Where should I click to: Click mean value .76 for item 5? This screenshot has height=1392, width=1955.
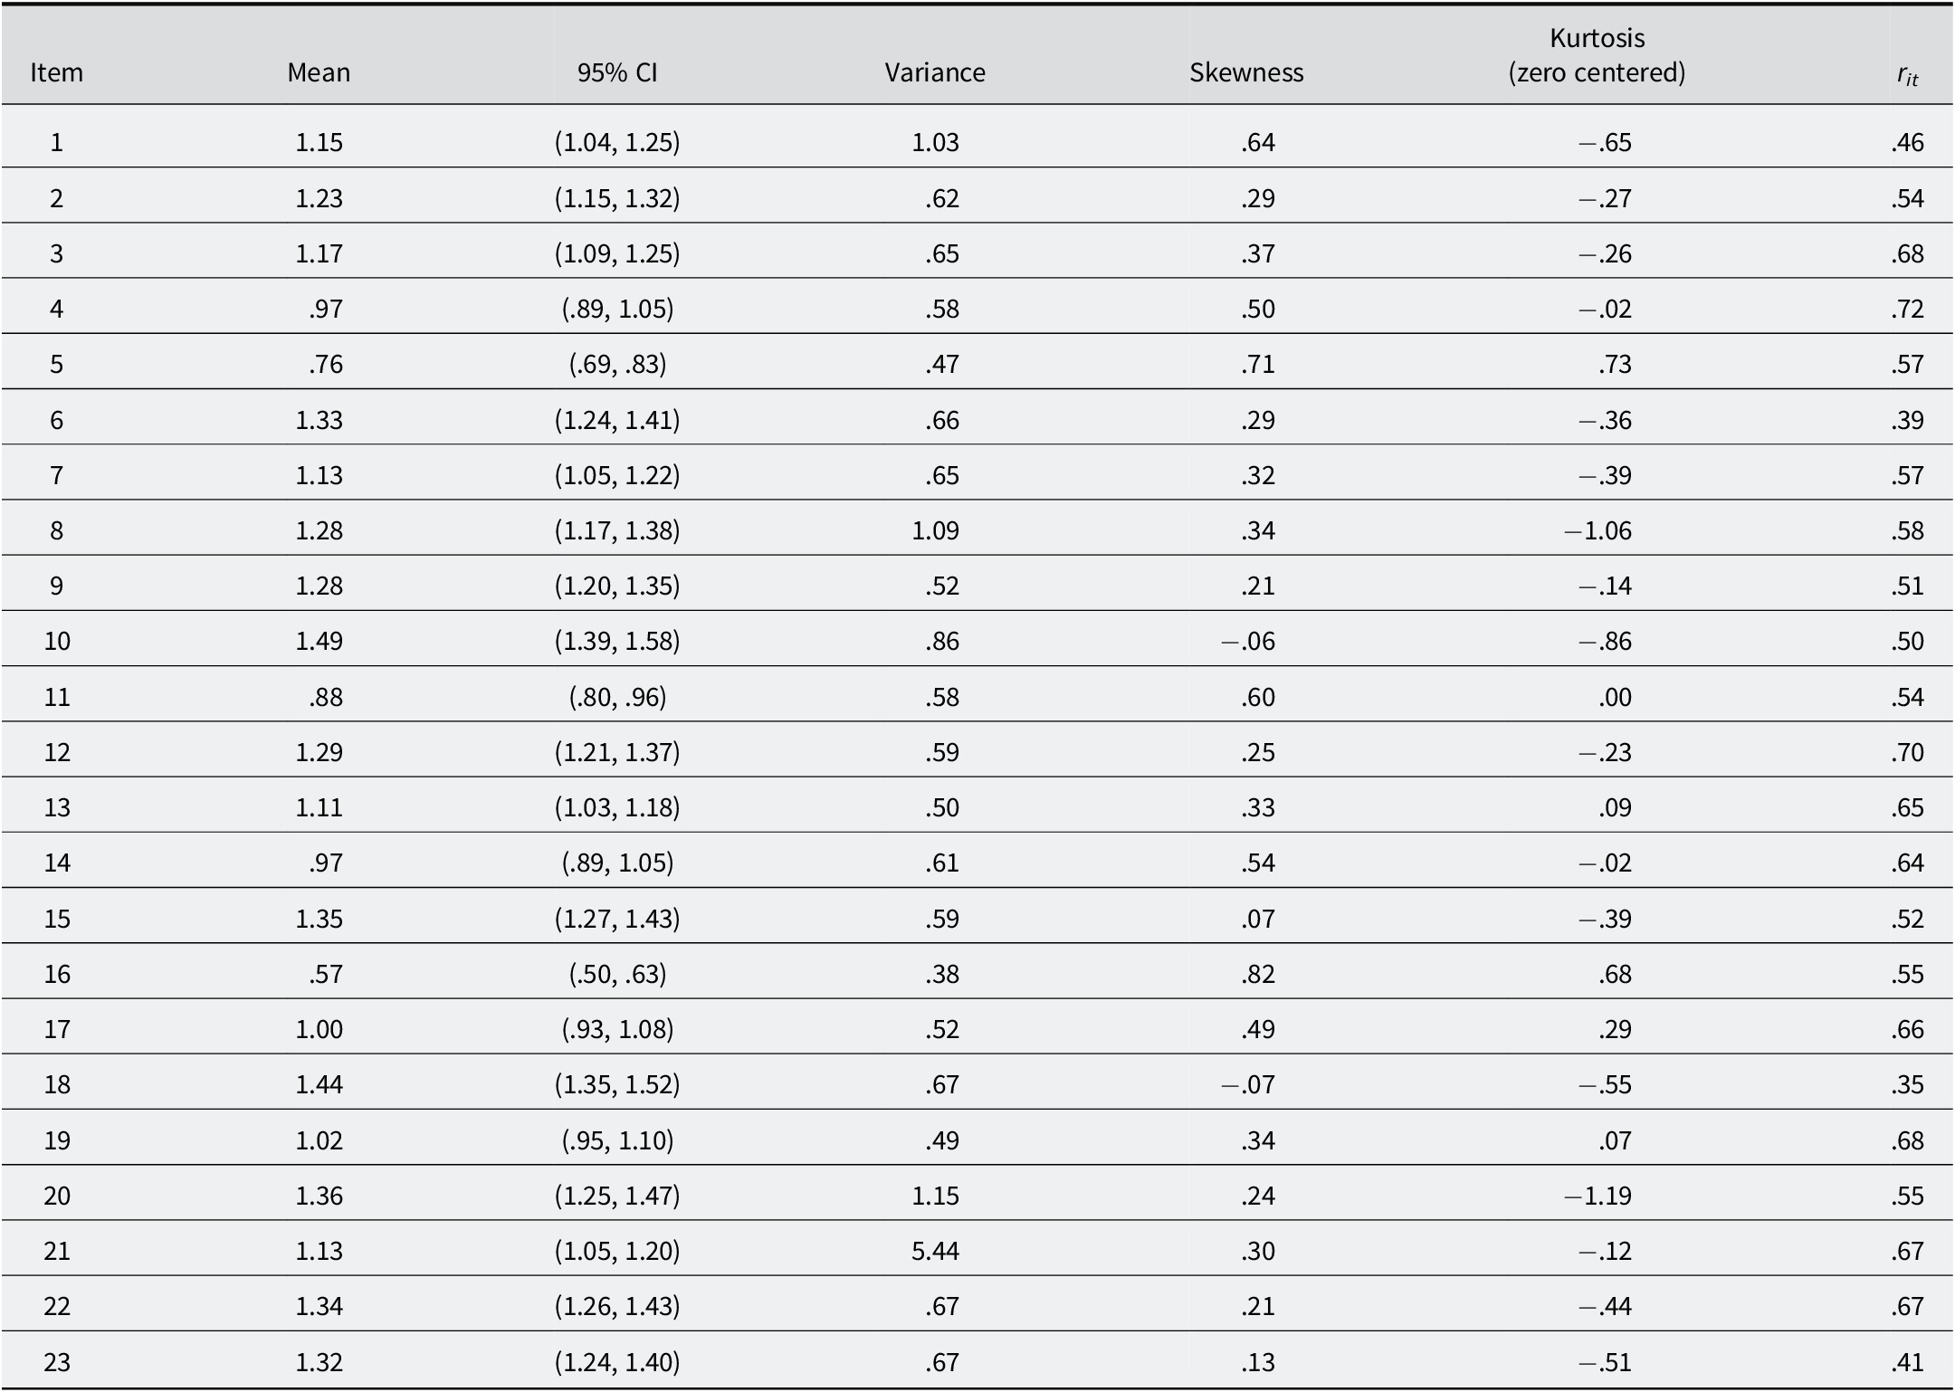(x=326, y=364)
